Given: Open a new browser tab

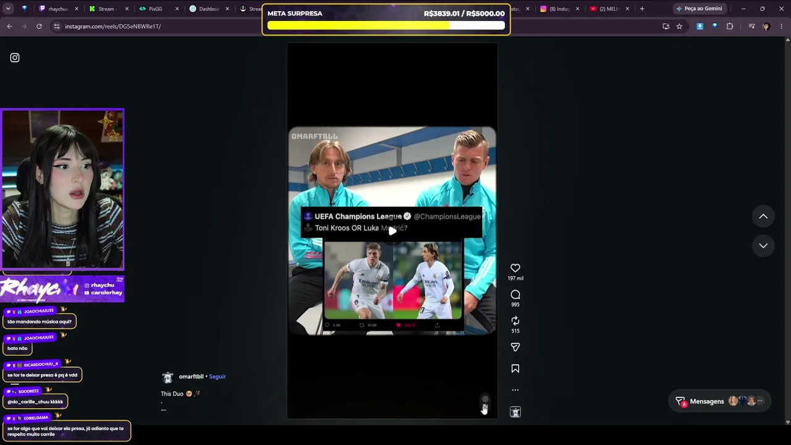Looking at the screenshot, I should pyautogui.click(x=642, y=9).
